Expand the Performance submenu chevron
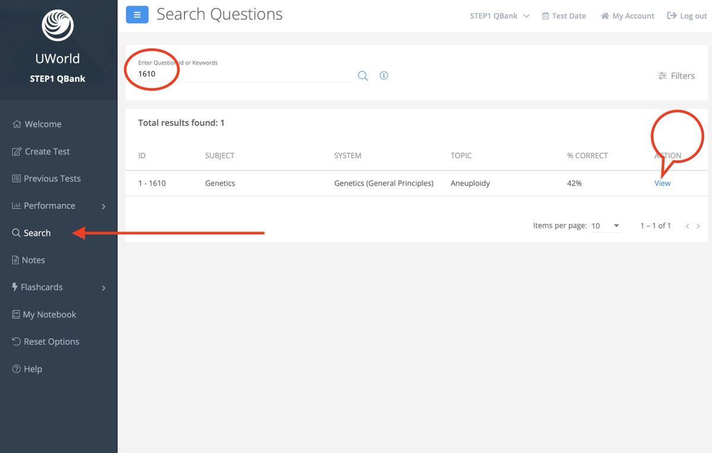Image resolution: width=712 pixels, height=453 pixels. coord(104,206)
